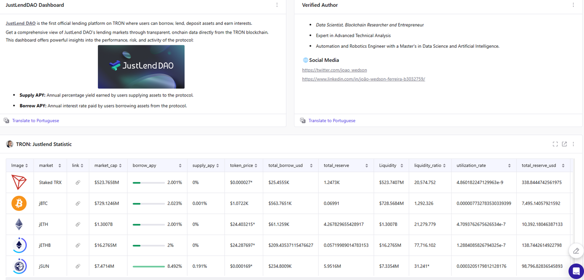Open the LinkedIn profile link

pyautogui.click(x=364, y=79)
